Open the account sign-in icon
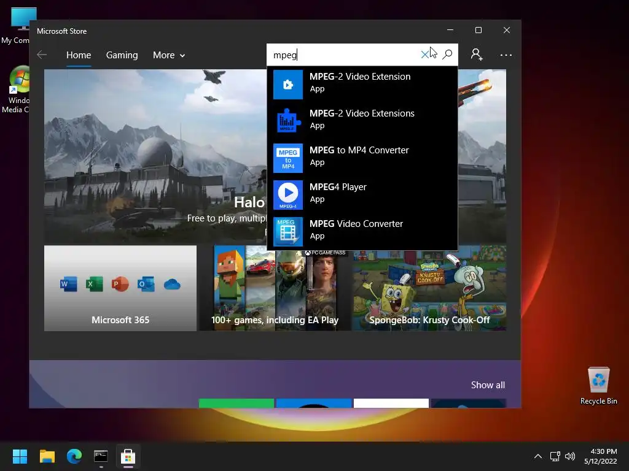629x471 pixels. pos(477,55)
